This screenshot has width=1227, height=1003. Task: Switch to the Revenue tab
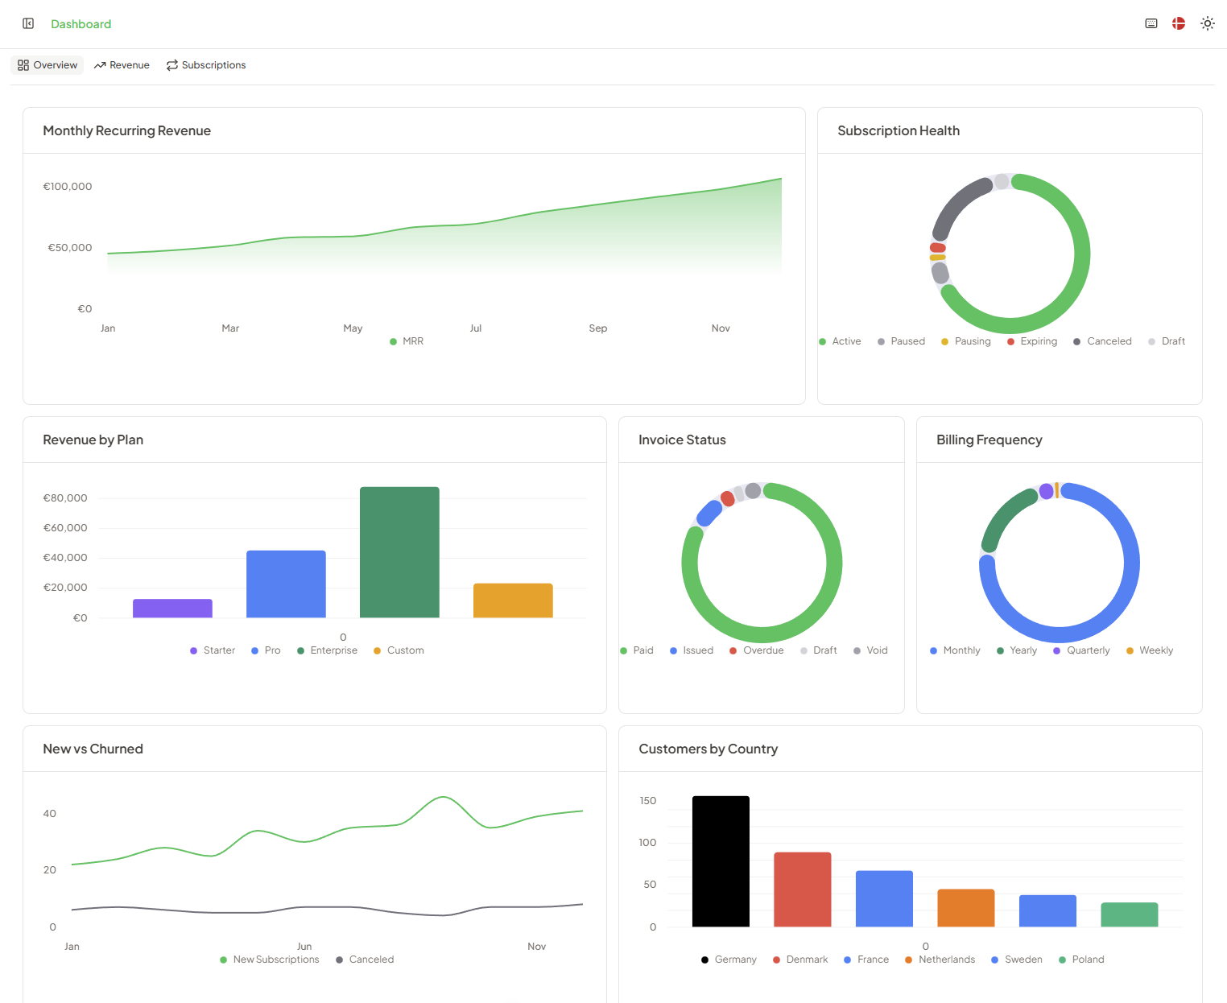pyautogui.click(x=122, y=64)
